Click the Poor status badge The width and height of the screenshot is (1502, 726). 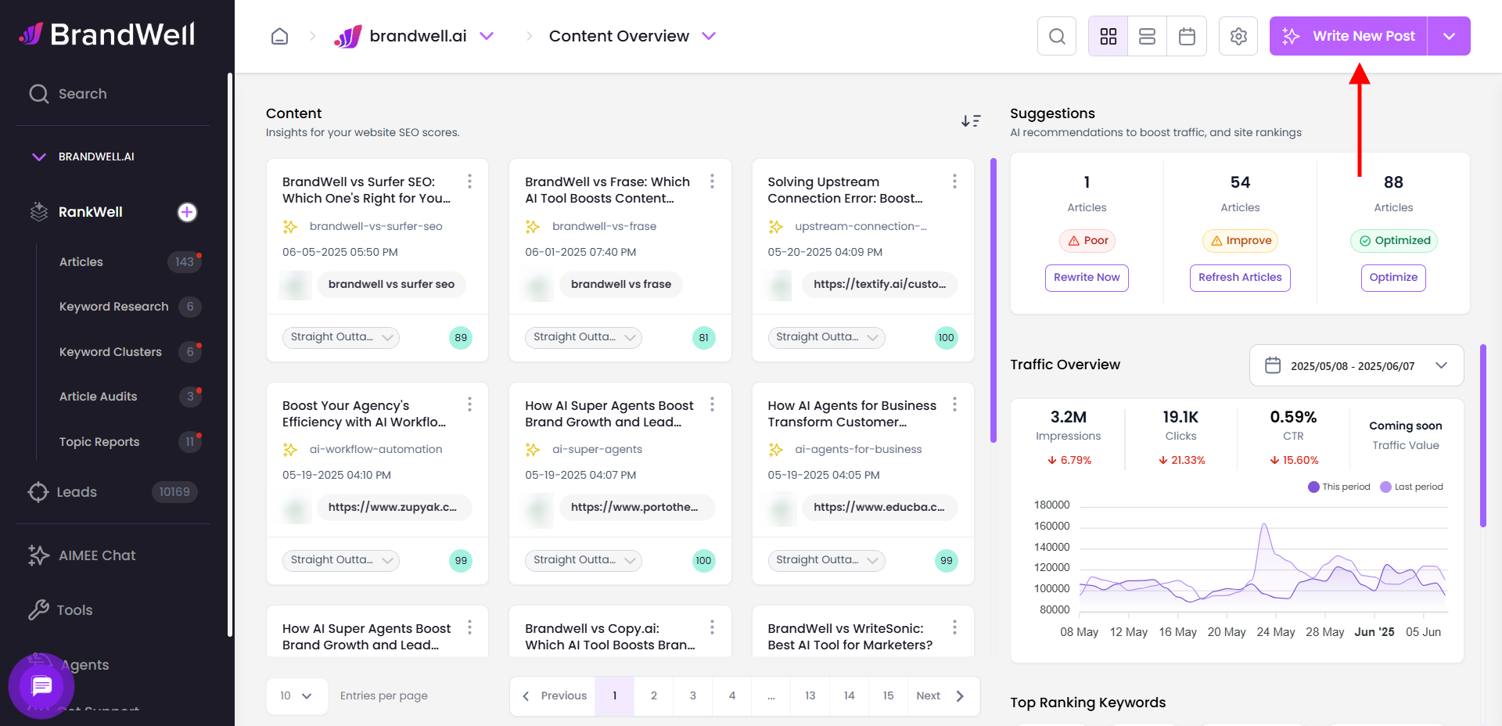[1087, 241]
